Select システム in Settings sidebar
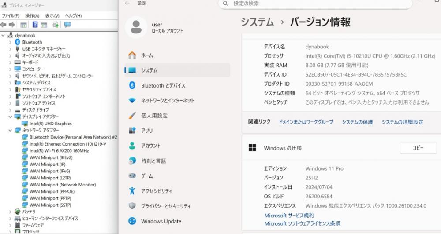 tap(177, 70)
